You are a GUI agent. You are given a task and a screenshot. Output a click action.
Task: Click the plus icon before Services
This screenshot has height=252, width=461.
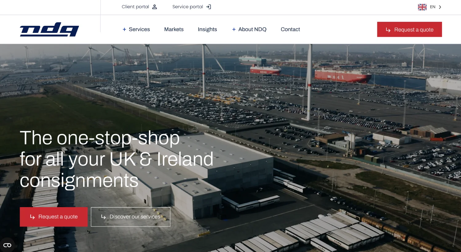click(x=124, y=30)
